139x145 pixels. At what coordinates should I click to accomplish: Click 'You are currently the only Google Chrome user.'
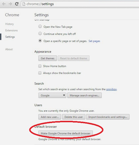coord(66,111)
